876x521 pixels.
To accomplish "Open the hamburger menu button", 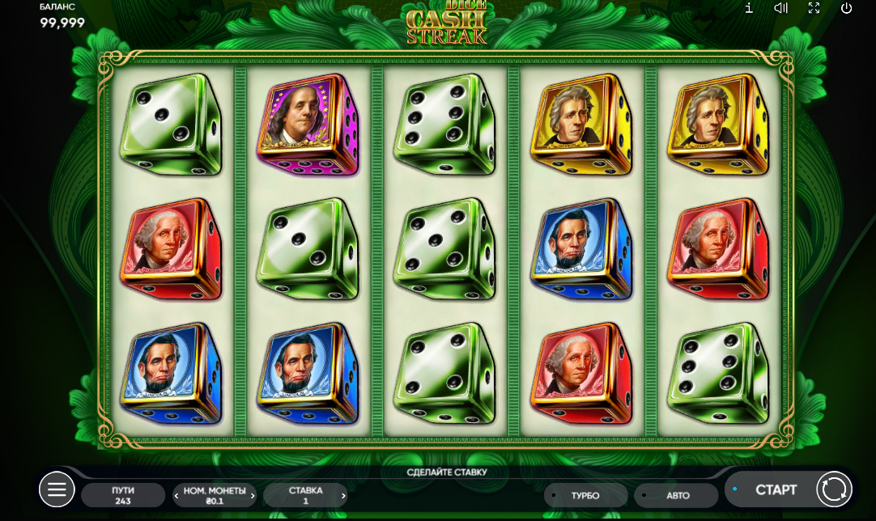I will click(57, 489).
